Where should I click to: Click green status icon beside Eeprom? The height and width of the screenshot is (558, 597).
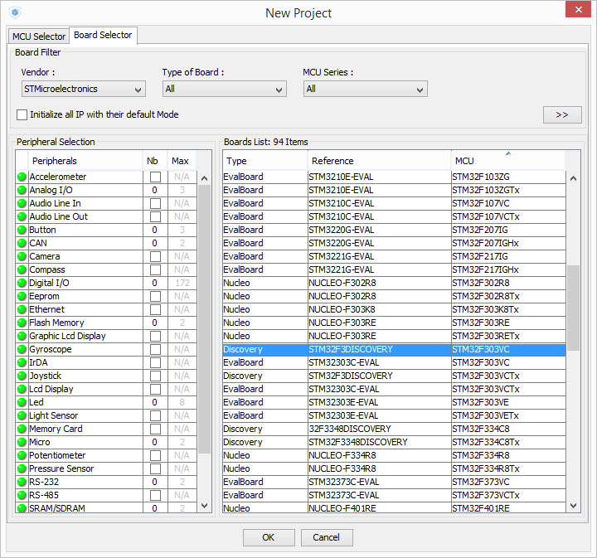point(22,297)
